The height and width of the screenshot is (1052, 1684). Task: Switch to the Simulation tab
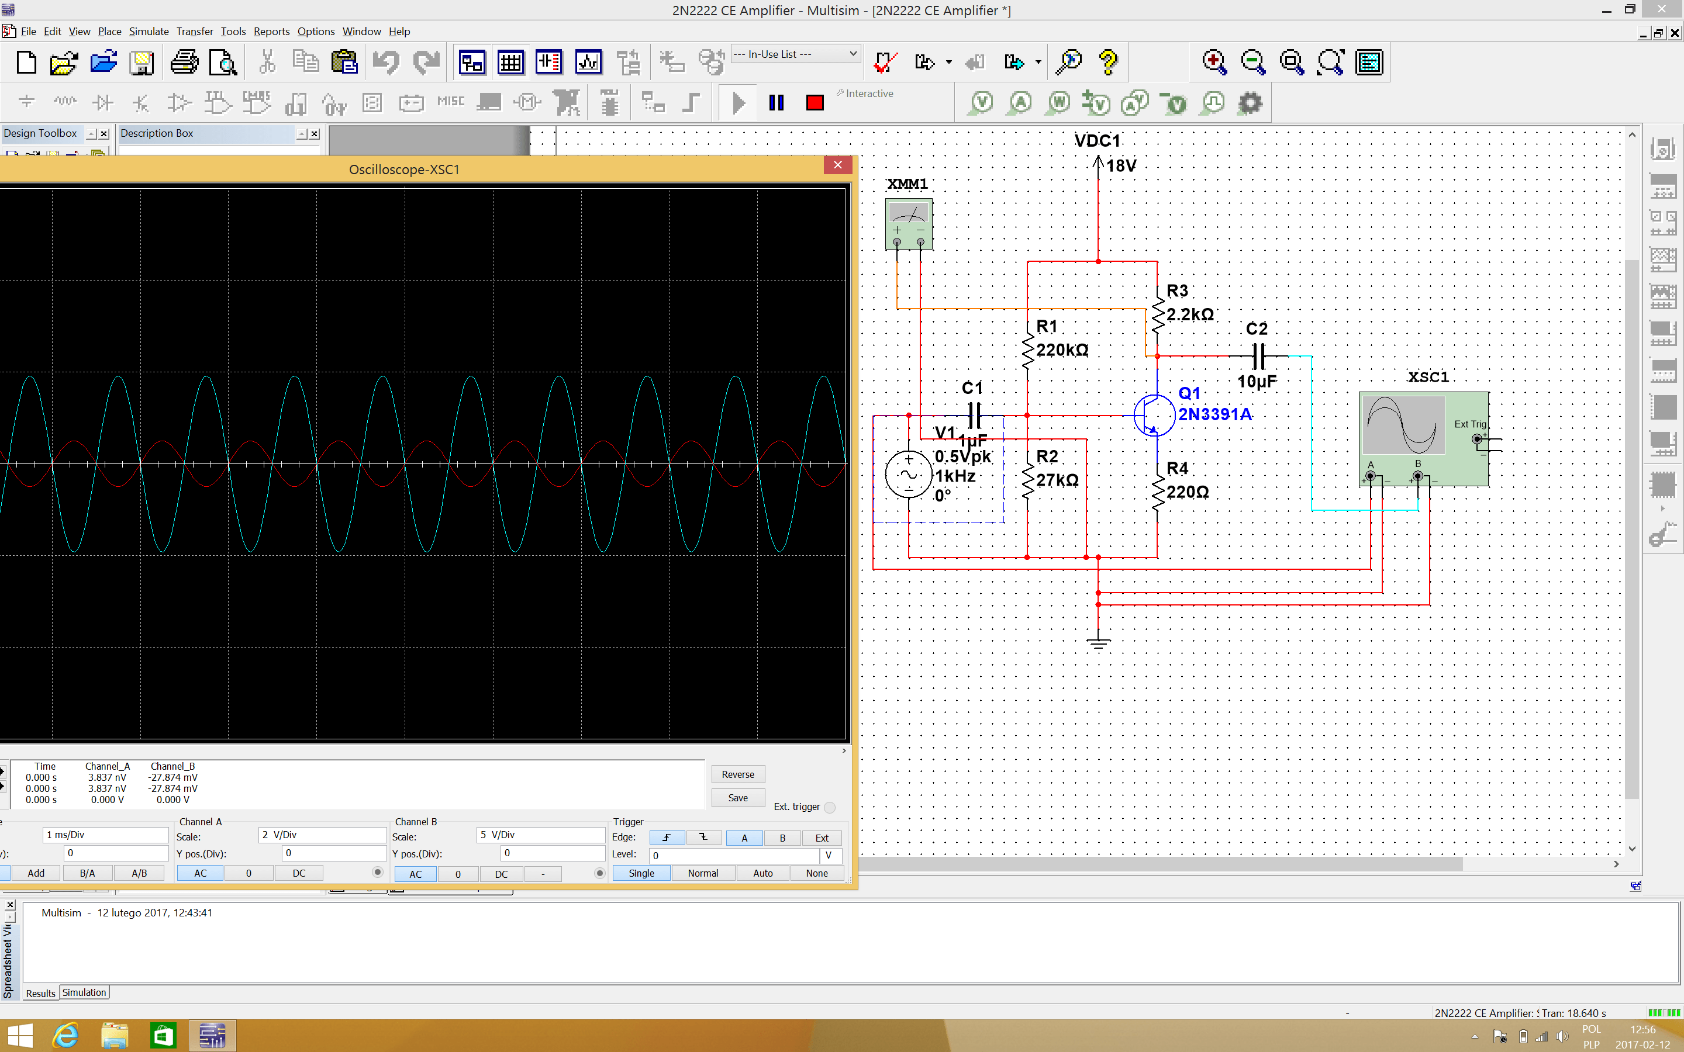[84, 993]
